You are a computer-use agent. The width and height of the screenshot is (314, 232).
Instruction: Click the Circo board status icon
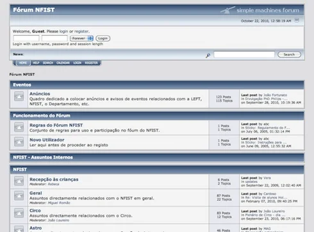click(x=19, y=213)
